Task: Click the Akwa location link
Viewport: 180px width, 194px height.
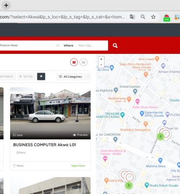Action: coord(18,166)
